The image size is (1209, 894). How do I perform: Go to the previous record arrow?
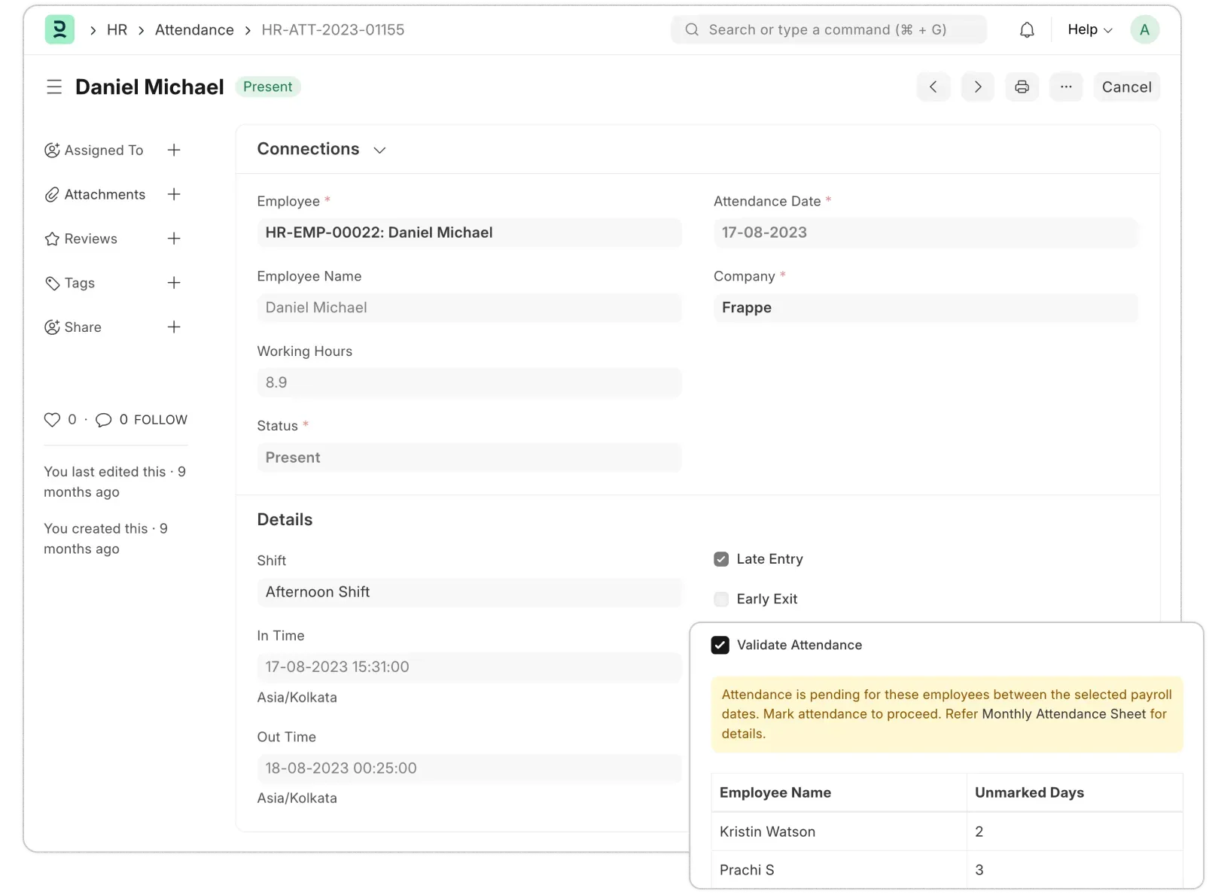click(x=933, y=87)
